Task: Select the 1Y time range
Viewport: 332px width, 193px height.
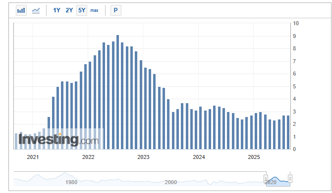Action: pos(56,10)
